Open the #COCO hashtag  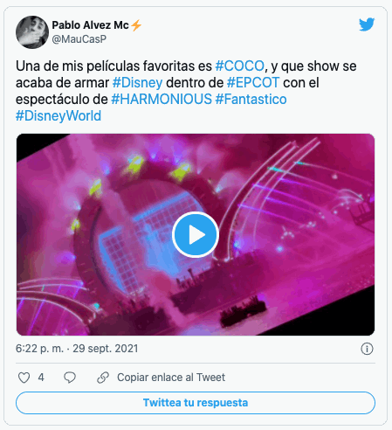[x=239, y=66]
